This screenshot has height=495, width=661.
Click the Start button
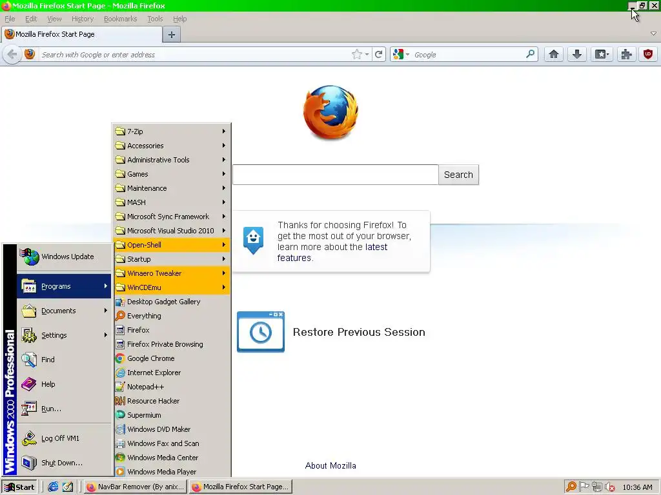[x=19, y=487]
